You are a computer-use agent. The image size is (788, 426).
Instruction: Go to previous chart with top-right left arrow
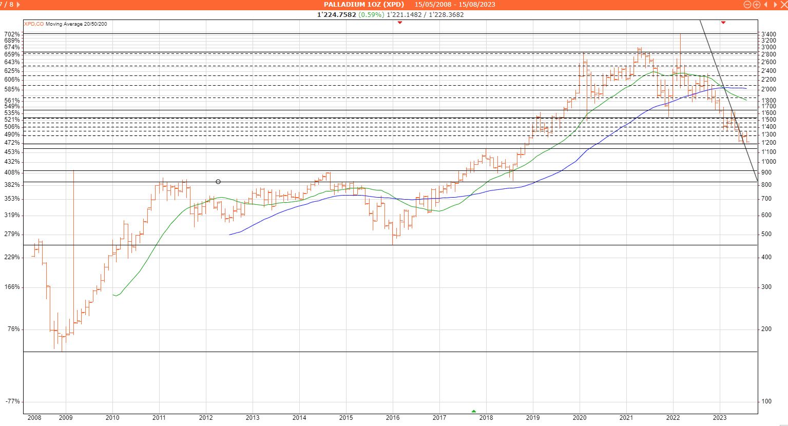coord(766,5)
